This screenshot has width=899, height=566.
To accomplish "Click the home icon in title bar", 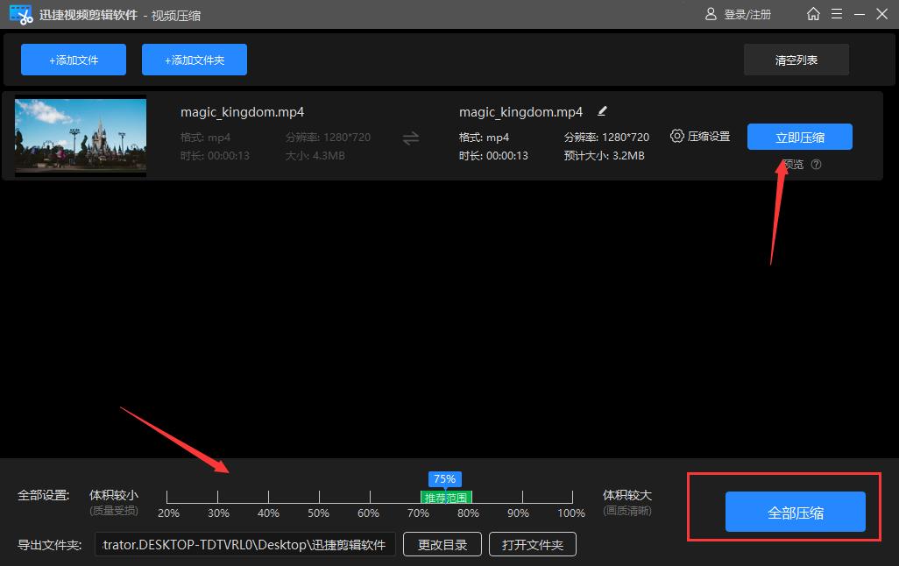I will click(x=814, y=14).
